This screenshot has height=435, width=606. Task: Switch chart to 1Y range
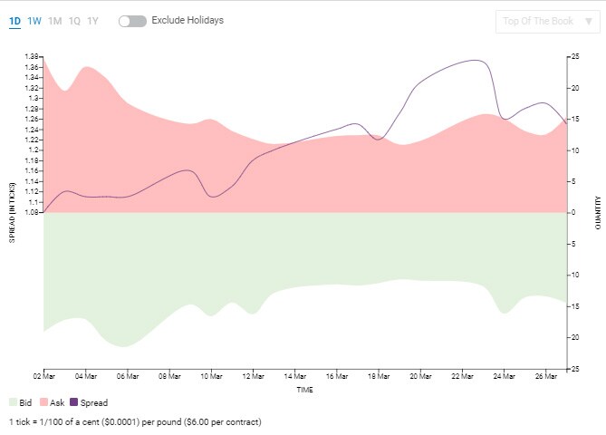point(93,20)
